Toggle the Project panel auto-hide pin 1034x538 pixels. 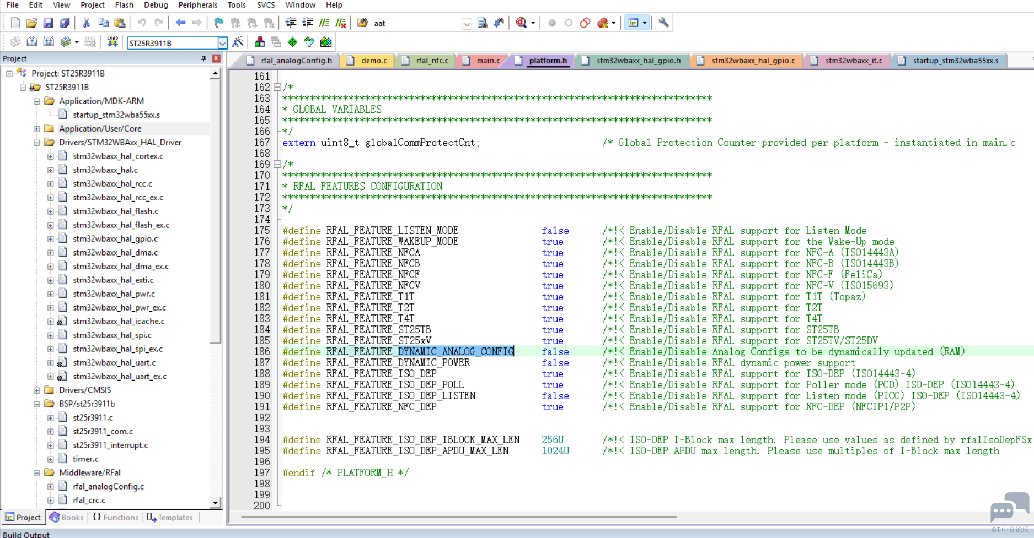click(203, 58)
